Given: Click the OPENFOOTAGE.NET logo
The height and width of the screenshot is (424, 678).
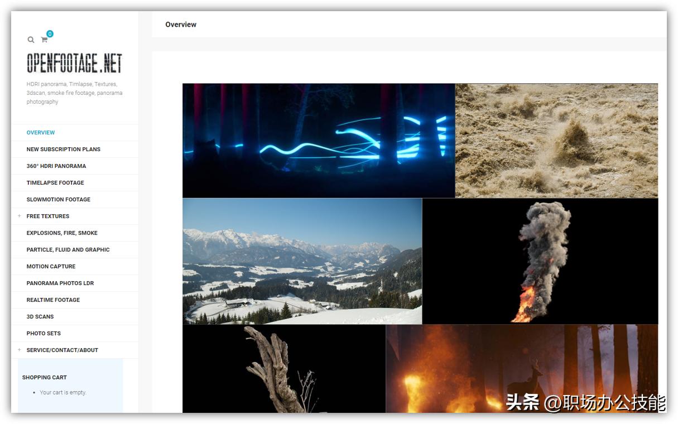Looking at the screenshot, I should tap(74, 63).
